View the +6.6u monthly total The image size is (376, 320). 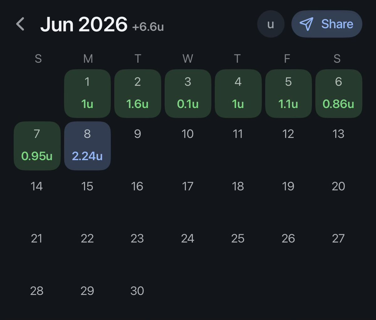point(148,27)
